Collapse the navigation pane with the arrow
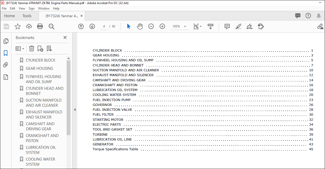The image size is (325, 169). [x=75, y=110]
